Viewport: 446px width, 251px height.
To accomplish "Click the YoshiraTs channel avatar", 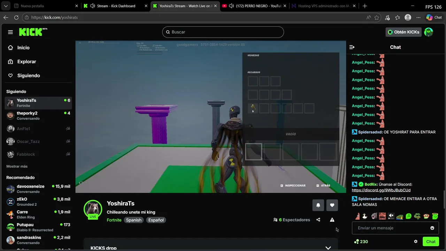I will click(x=93, y=209).
